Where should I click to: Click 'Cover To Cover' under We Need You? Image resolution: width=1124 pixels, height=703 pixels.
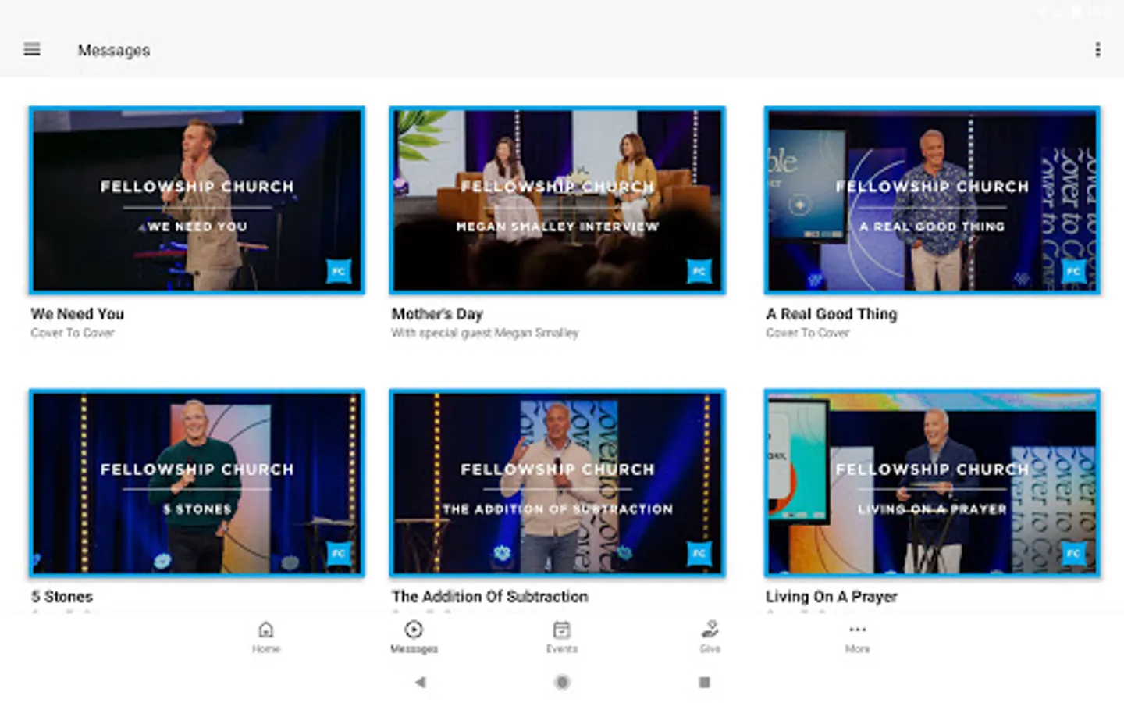coord(73,333)
